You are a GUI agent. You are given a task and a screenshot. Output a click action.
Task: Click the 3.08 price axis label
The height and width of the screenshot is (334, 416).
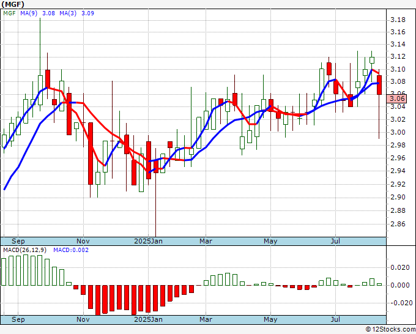pyautogui.click(x=398, y=81)
